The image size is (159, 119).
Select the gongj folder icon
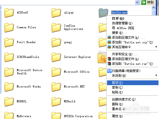pyautogui.click(x=56, y=42)
